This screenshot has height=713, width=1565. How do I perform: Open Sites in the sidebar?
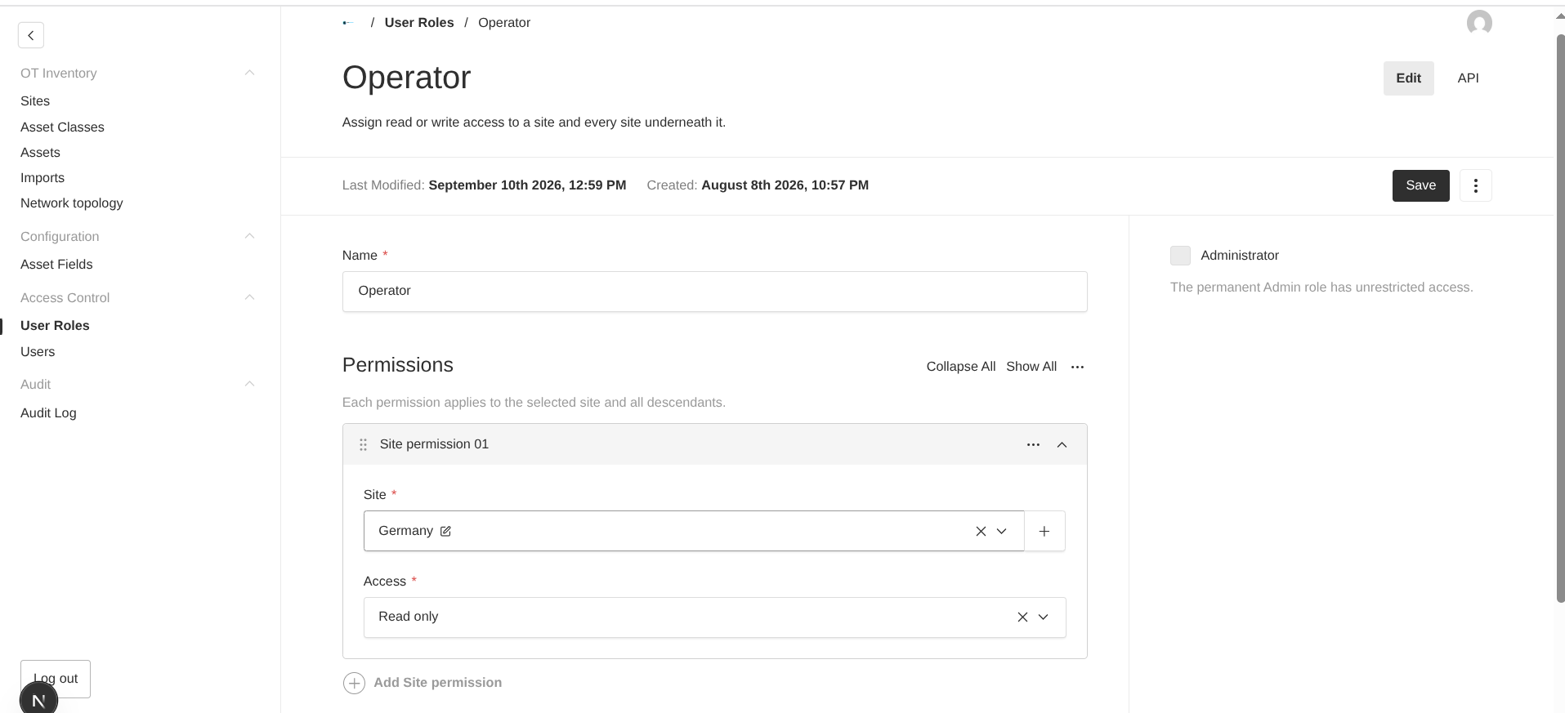[x=35, y=101]
